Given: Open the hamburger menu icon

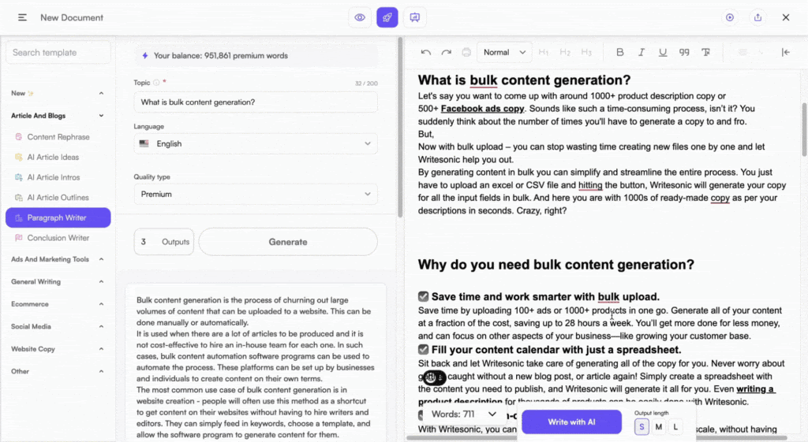Looking at the screenshot, I should pos(22,17).
